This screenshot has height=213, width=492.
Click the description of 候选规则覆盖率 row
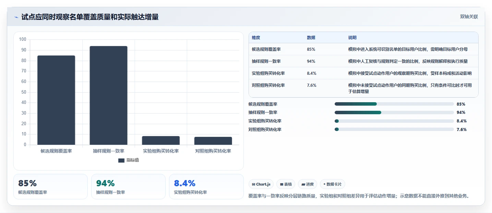pos(408,49)
